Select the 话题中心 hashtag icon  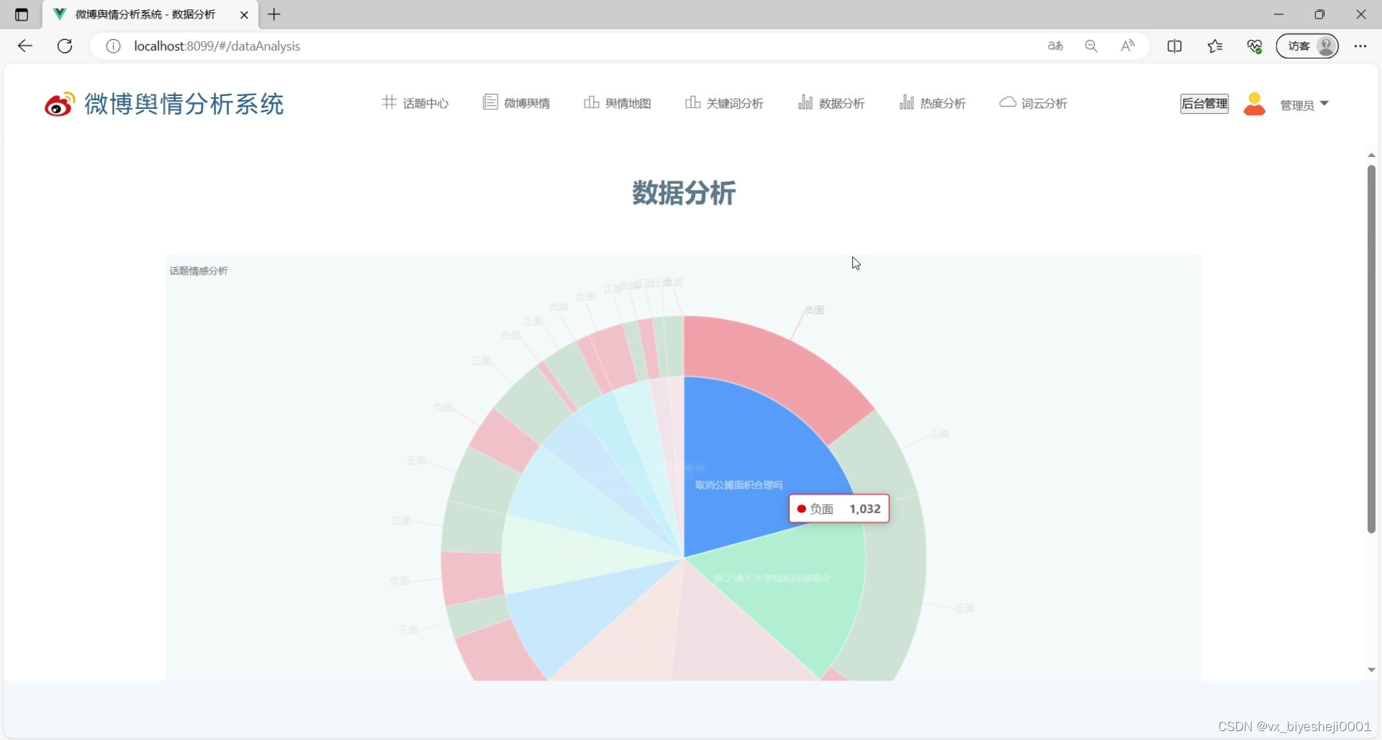click(389, 102)
